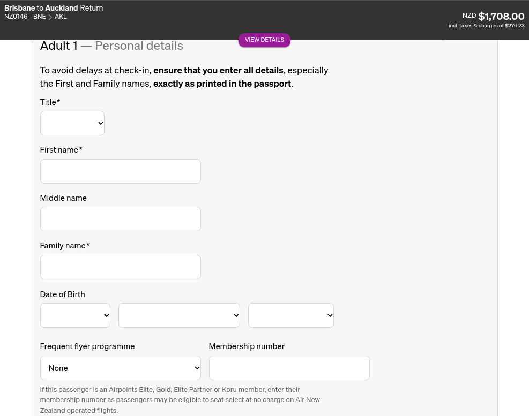The image size is (529, 416).
Task: Click the route arrow icon between BNE and AKL
Action: coord(50,17)
